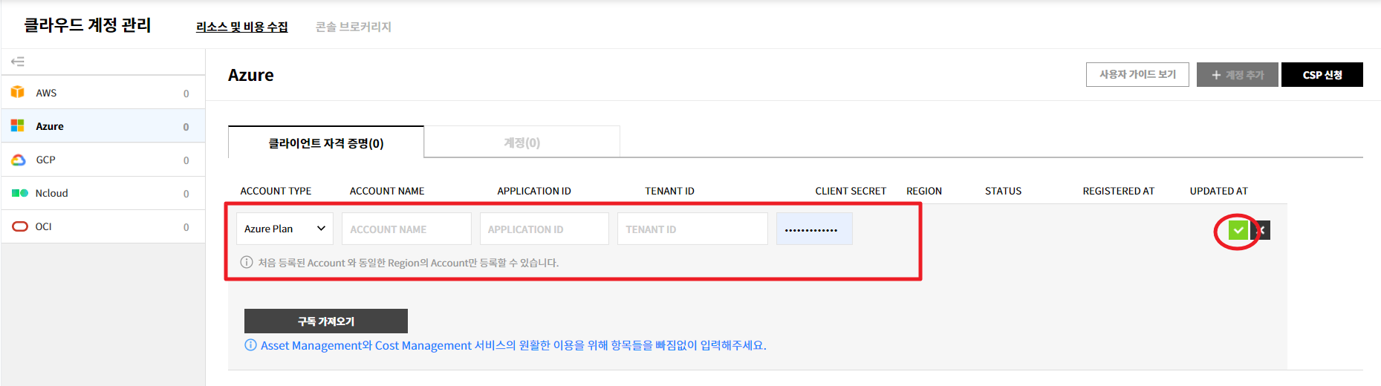The image size is (1381, 386).
Task: Click the Azure logo icon in sidebar
Action: pyautogui.click(x=18, y=126)
